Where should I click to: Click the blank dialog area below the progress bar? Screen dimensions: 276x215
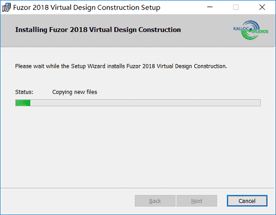(x=138, y=147)
